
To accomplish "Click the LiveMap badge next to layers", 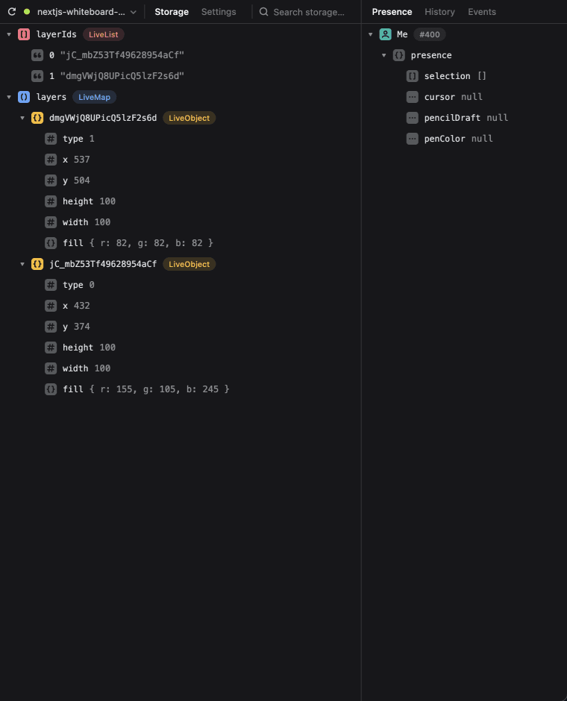I will [x=94, y=96].
